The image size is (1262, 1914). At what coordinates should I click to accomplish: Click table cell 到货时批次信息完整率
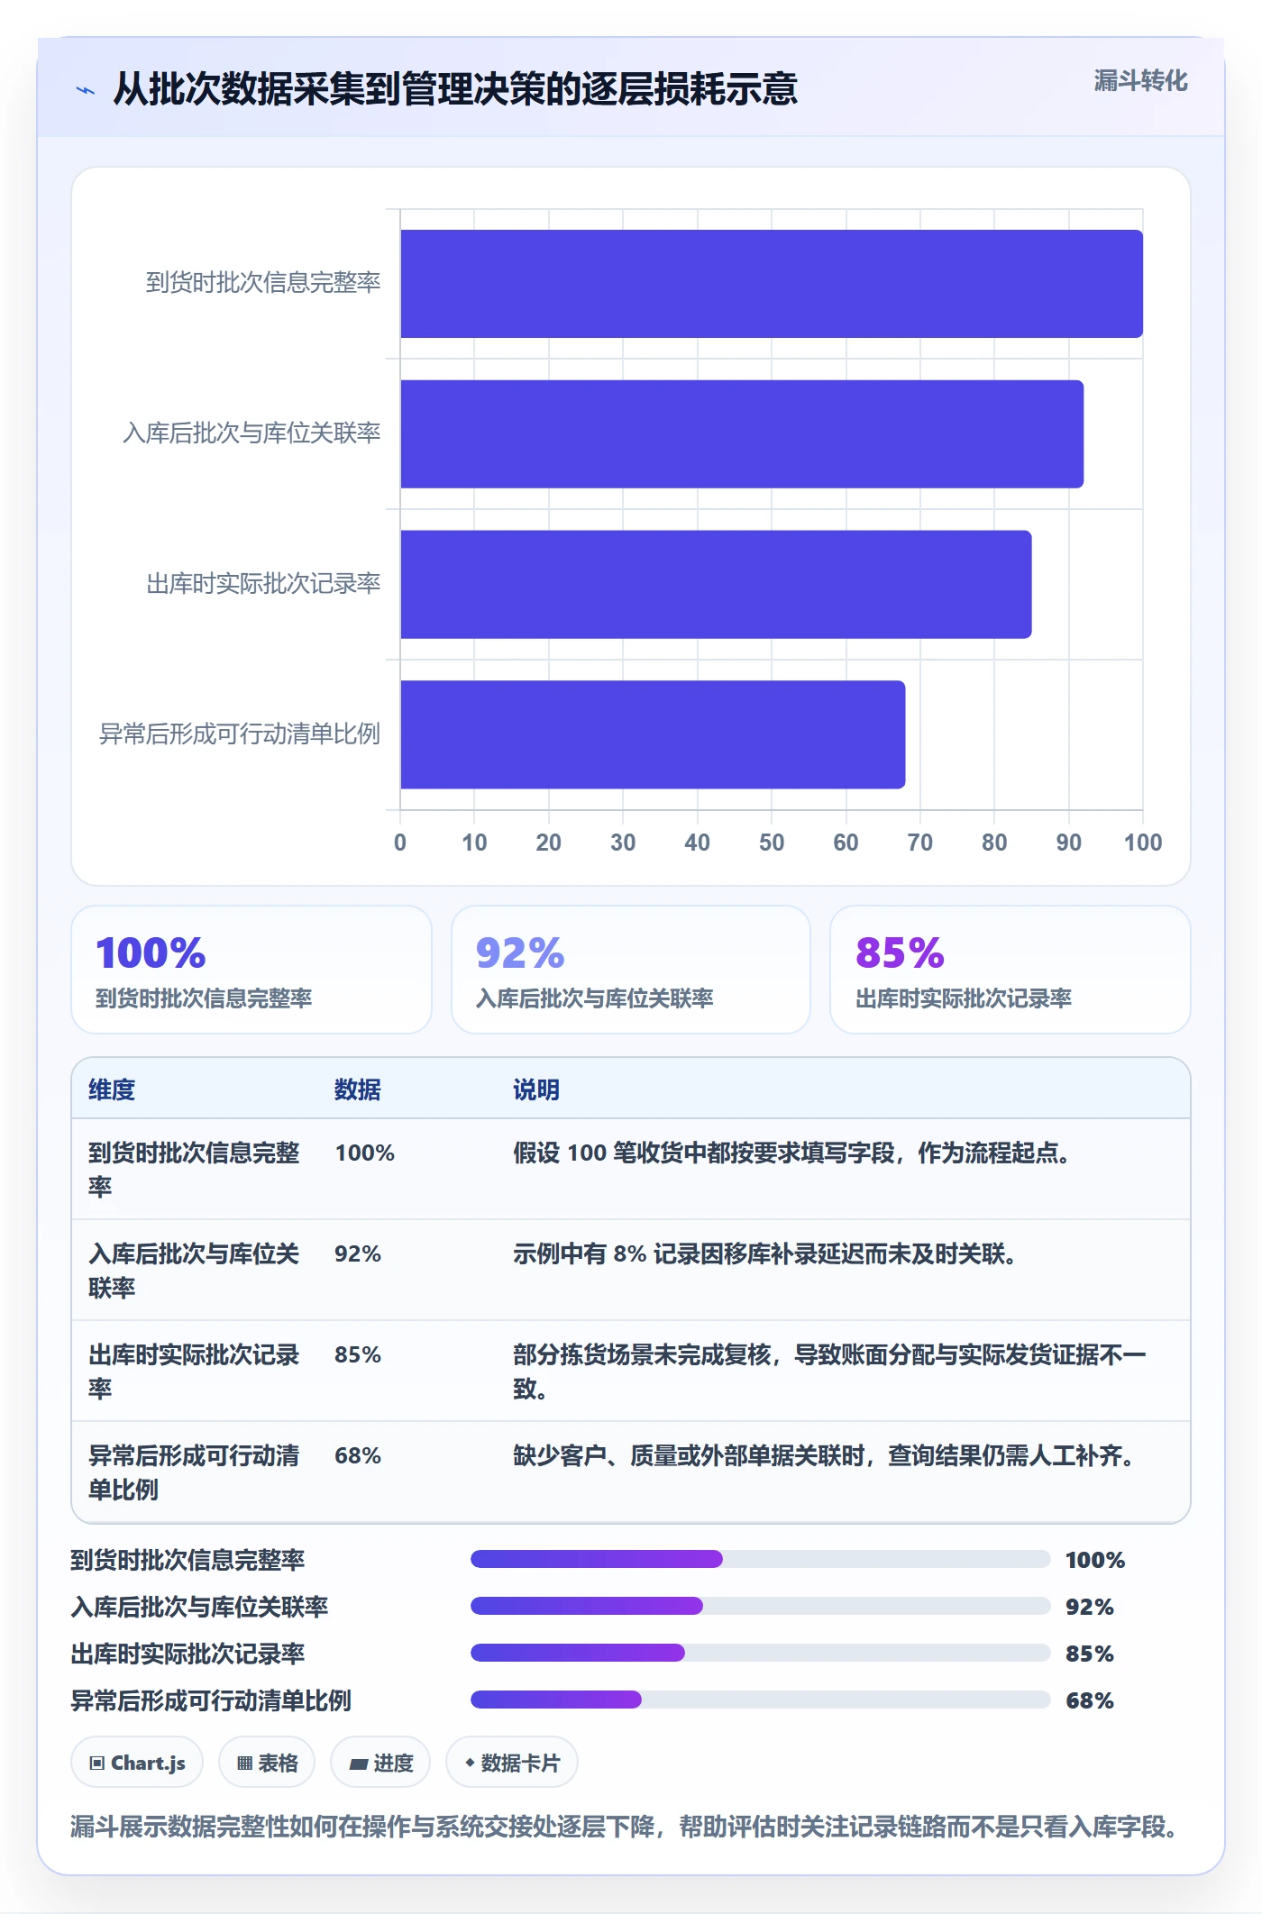point(194,1170)
